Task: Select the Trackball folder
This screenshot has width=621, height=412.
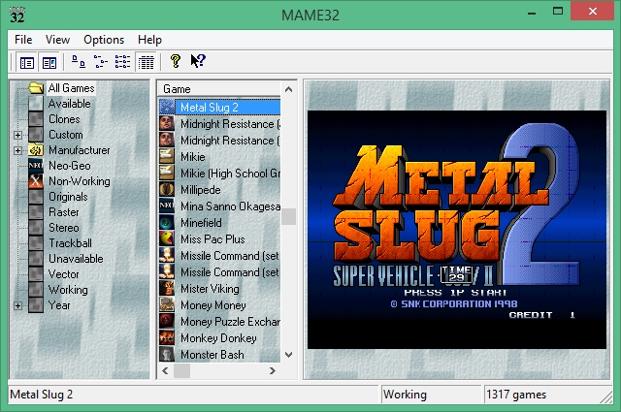Action: [x=70, y=243]
